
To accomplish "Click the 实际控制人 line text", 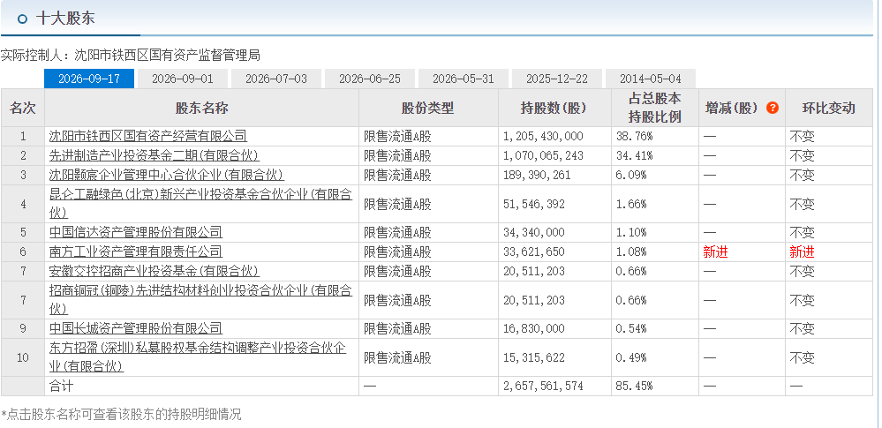I will point(130,55).
